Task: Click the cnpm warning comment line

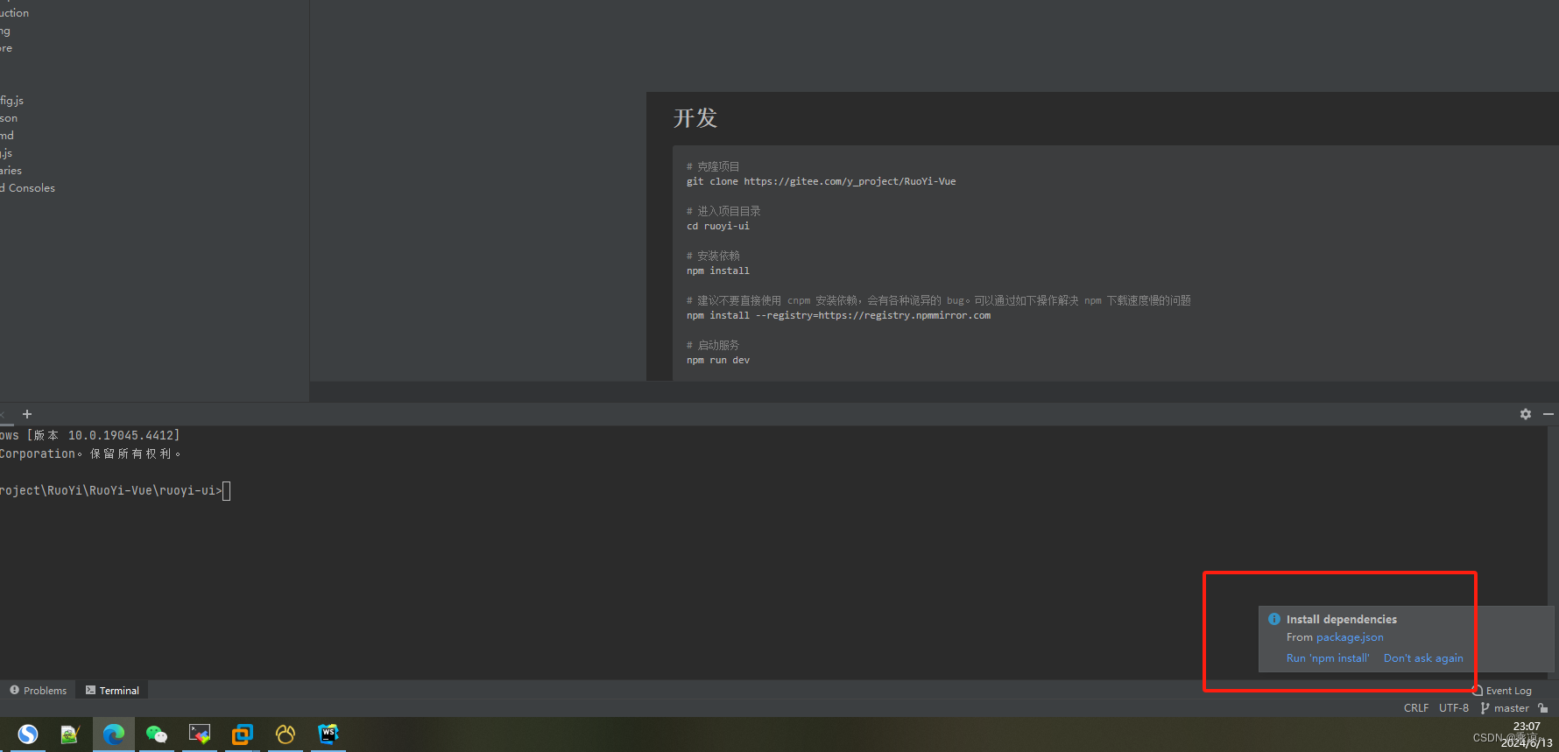Action: click(x=939, y=300)
